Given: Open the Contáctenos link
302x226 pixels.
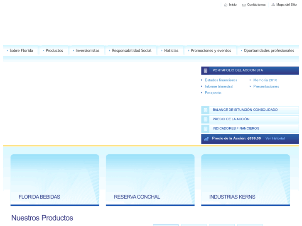Looking at the screenshot, I should tap(256, 5).
